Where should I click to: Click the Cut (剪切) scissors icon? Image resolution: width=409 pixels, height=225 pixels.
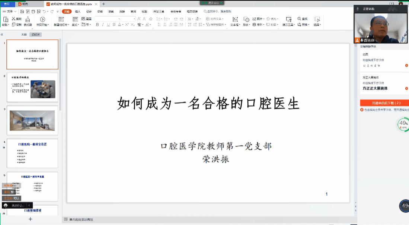click(14, 19)
